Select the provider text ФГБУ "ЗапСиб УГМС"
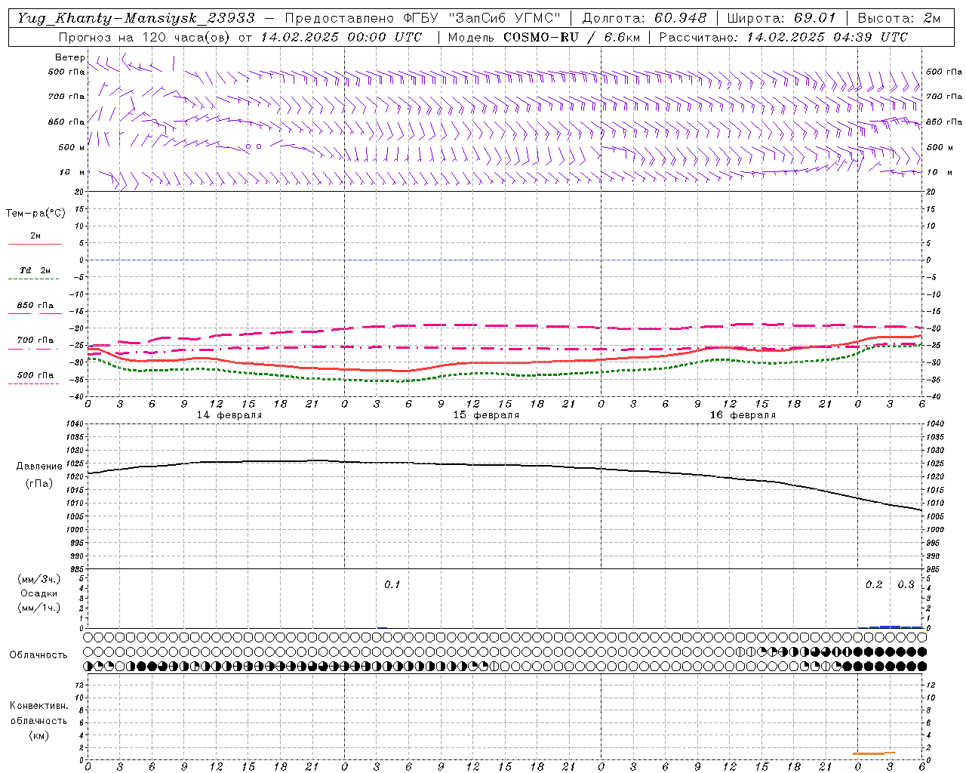This screenshot has width=966, height=773. tap(481, 18)
